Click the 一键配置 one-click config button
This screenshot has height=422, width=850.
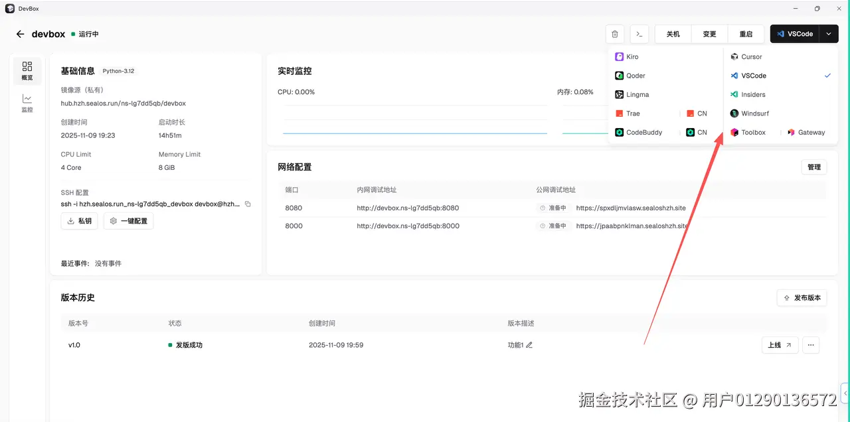point(129,221)
